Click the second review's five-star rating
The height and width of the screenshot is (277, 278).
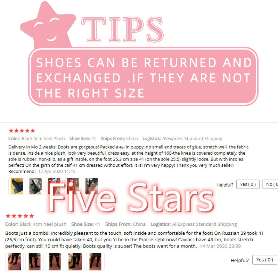[x=20, y=216]
